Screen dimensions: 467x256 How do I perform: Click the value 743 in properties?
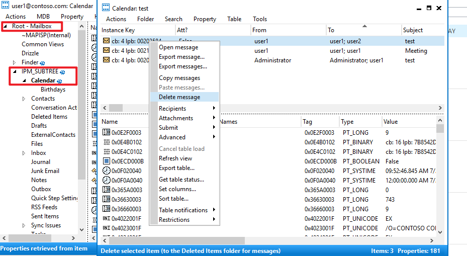[390, 199]
